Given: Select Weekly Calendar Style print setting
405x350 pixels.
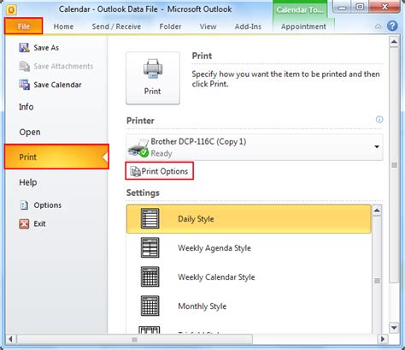Looking at the screenshot, I should pos(249,277).
